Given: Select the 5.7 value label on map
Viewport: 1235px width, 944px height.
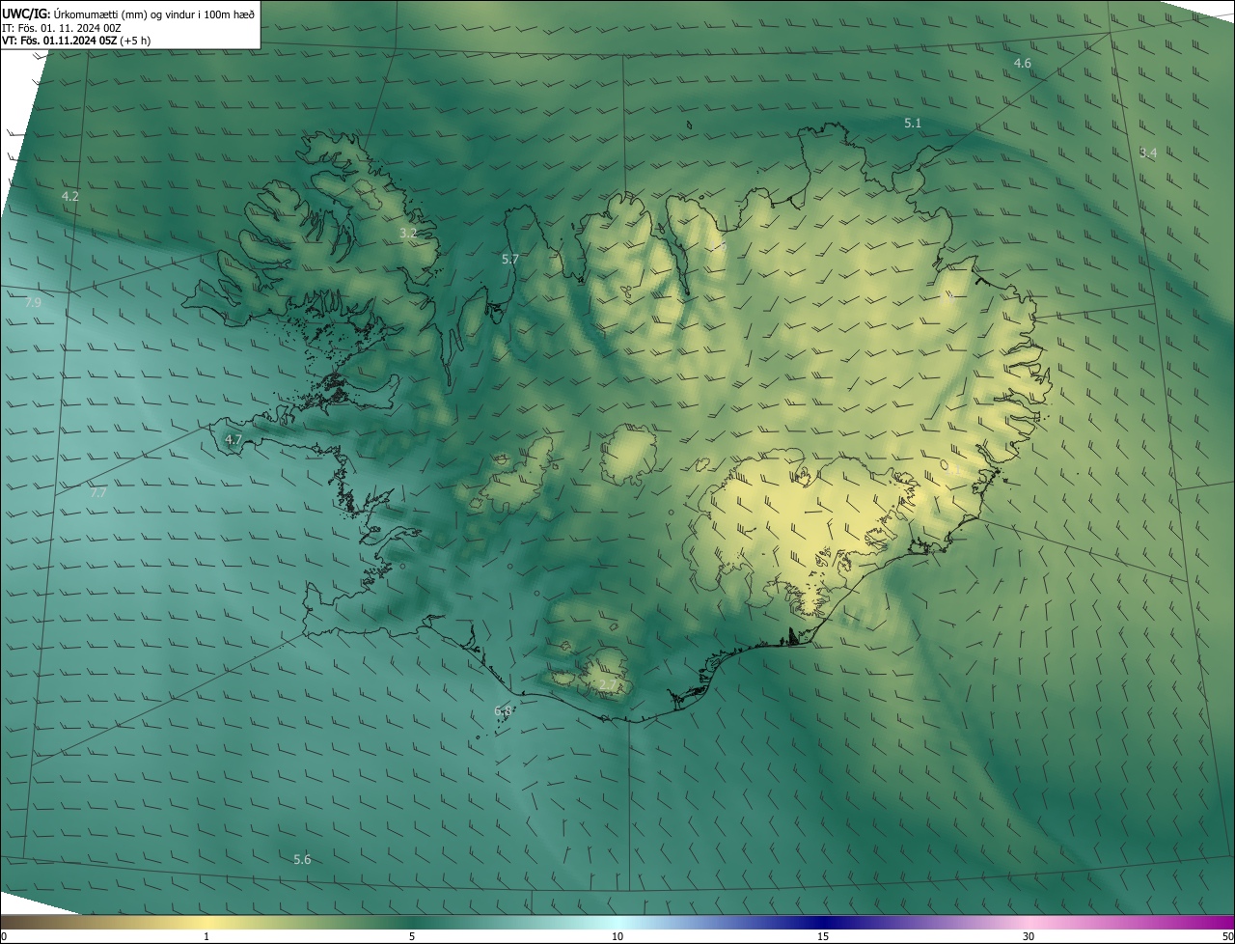Looking at the screenshot, I should 510,259.
